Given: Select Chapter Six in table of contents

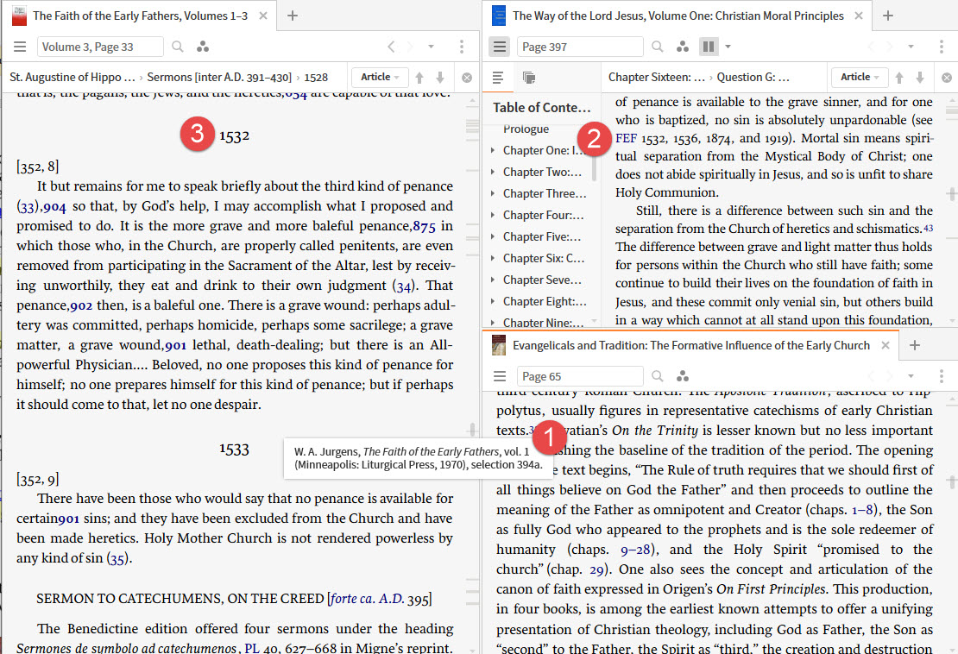Looking at the screenshot, I should [x=543, y=258].
